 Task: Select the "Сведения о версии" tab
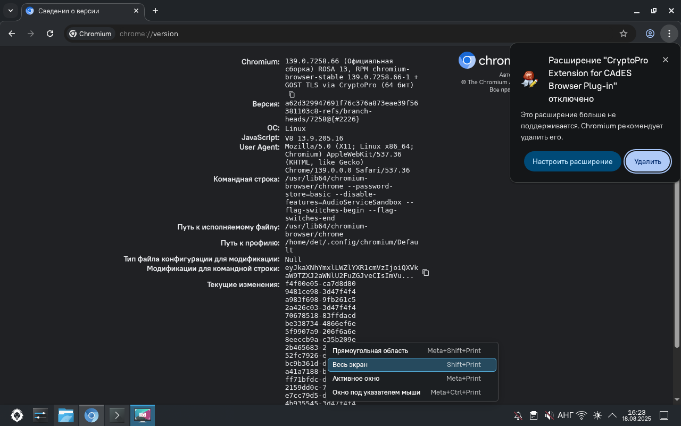click(x=83, y=11)
